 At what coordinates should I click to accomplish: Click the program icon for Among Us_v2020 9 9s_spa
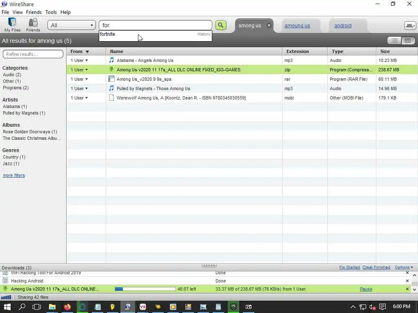(x=111, y=79)
